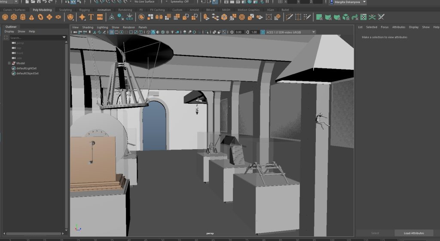Click the Mirror shelf icon
440x241 pixels.
coord(159,17)
